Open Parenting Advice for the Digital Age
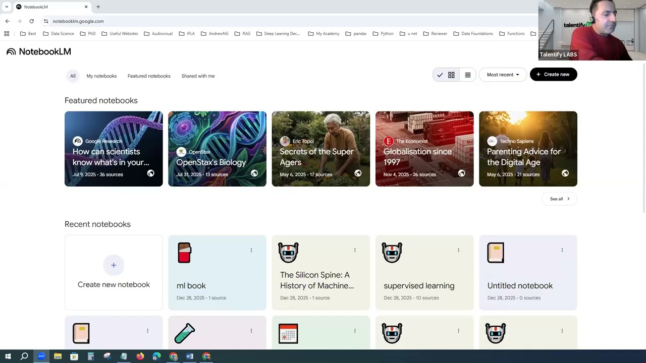646x363 pixels. [x=528, y=149]
